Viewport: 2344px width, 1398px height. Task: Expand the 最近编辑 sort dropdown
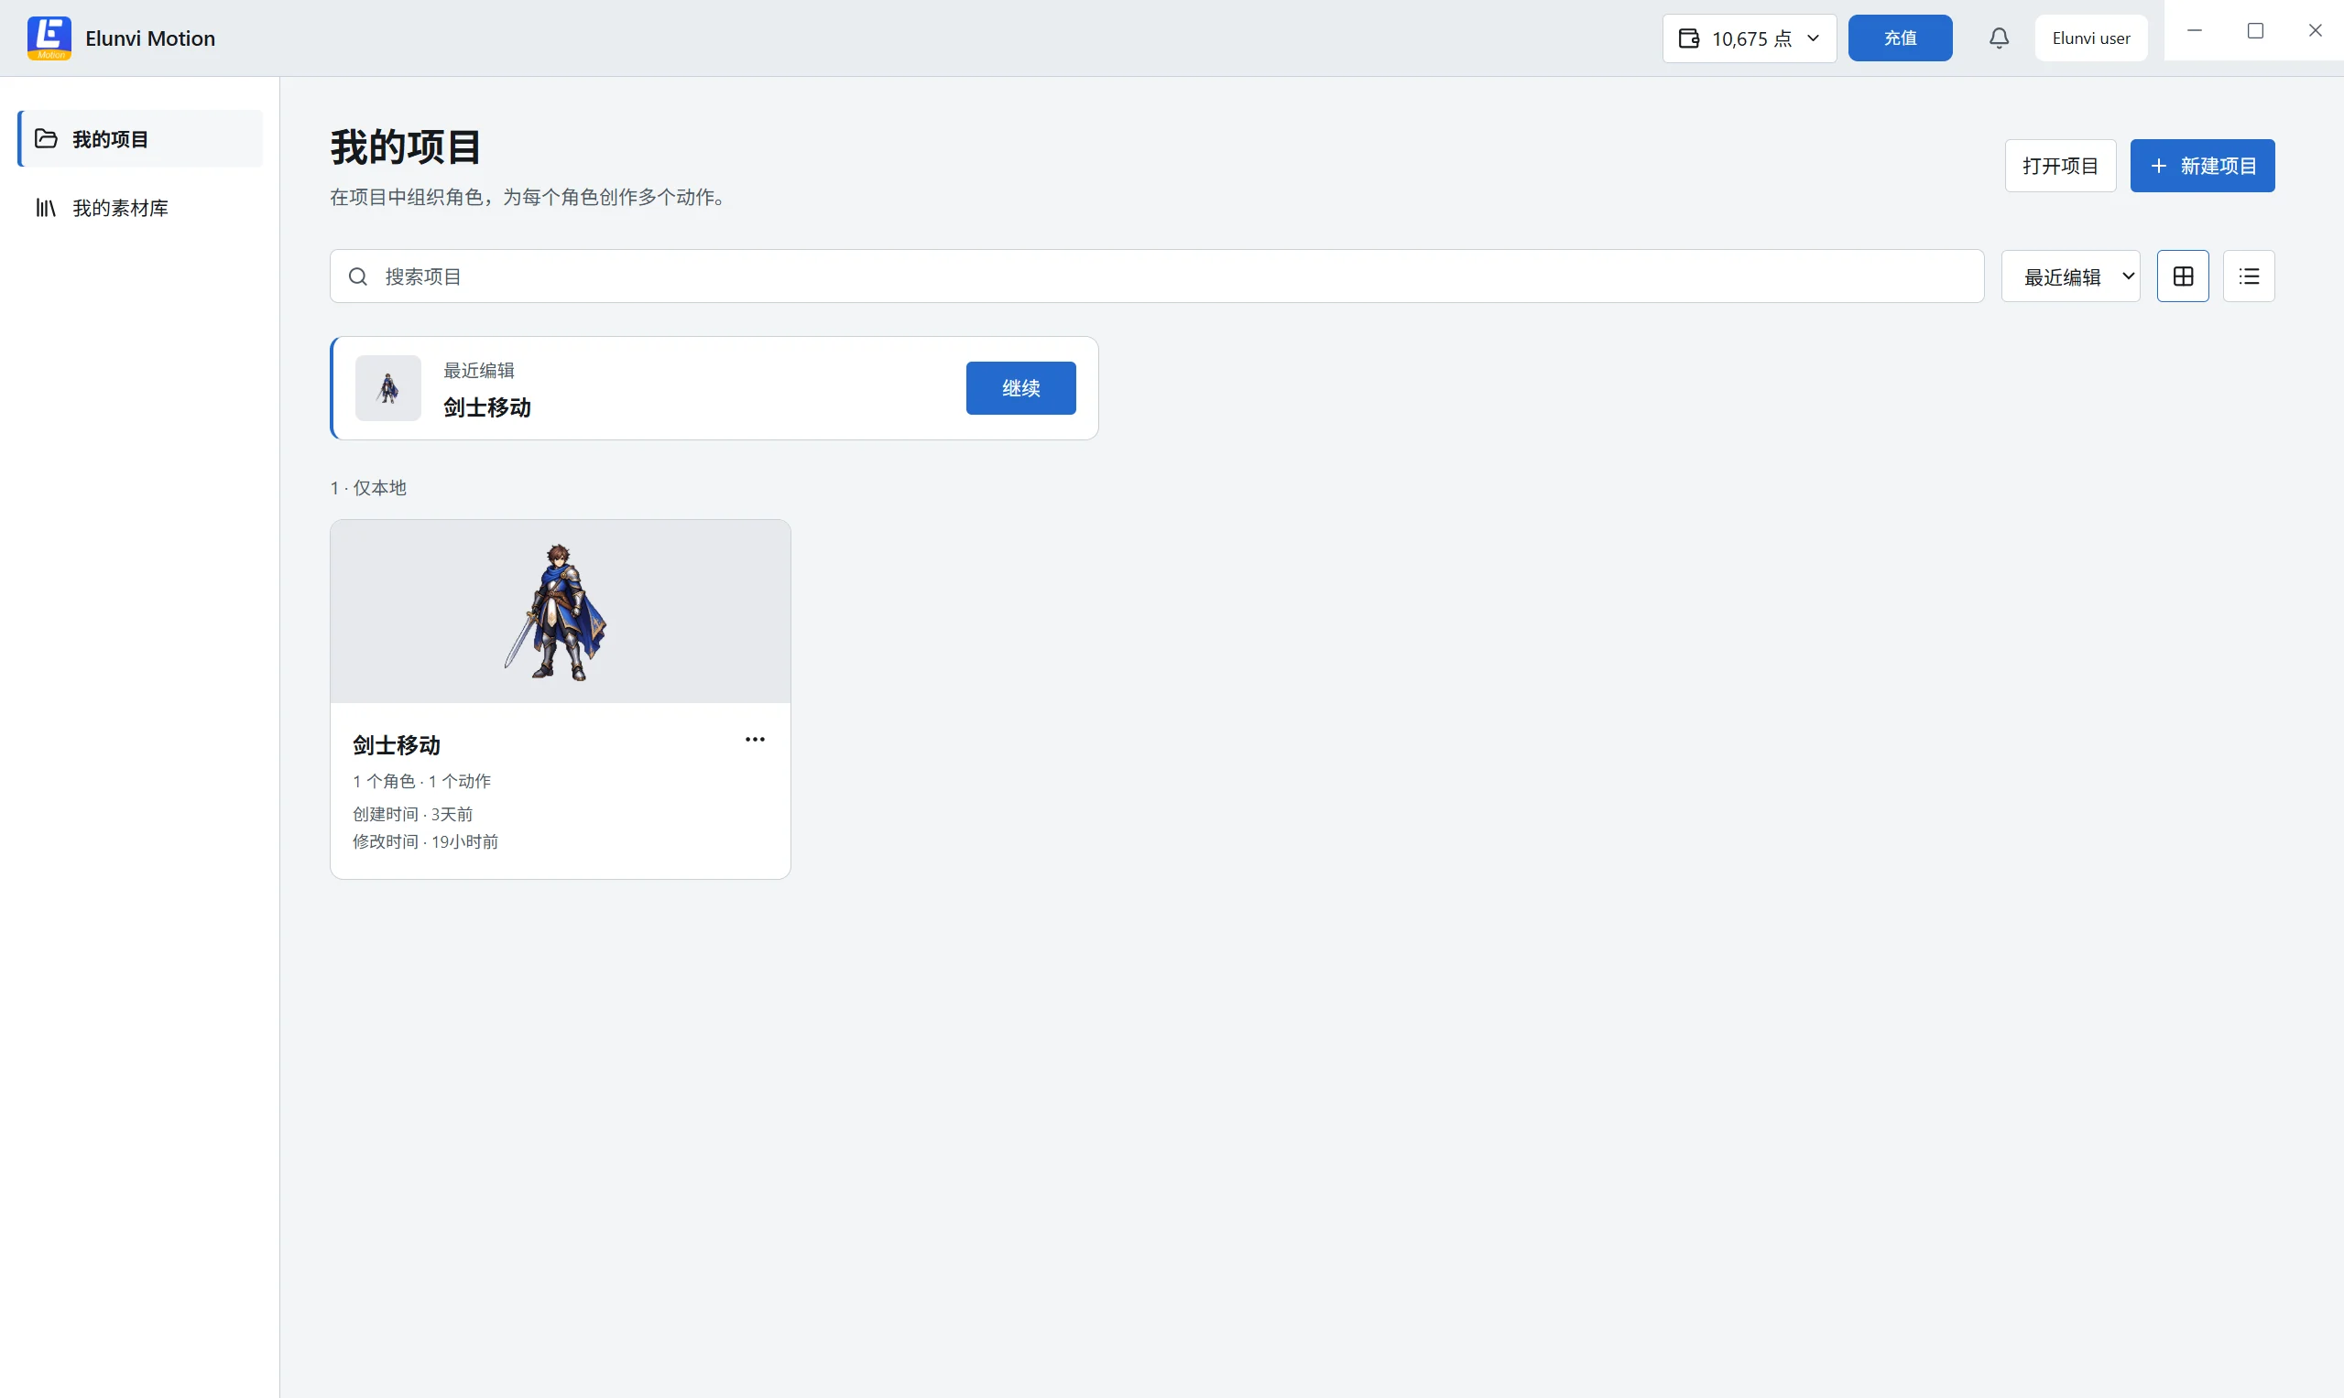point(2071,276)
